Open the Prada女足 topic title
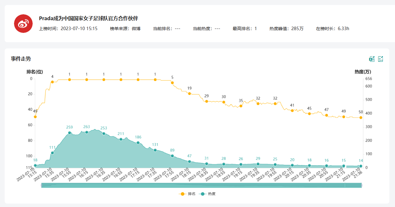 (x=88, y=18)
